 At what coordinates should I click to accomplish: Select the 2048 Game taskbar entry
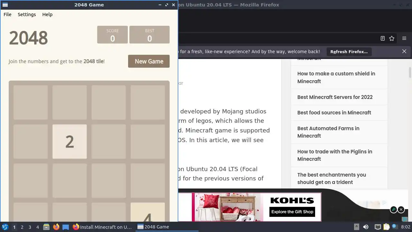167,227
